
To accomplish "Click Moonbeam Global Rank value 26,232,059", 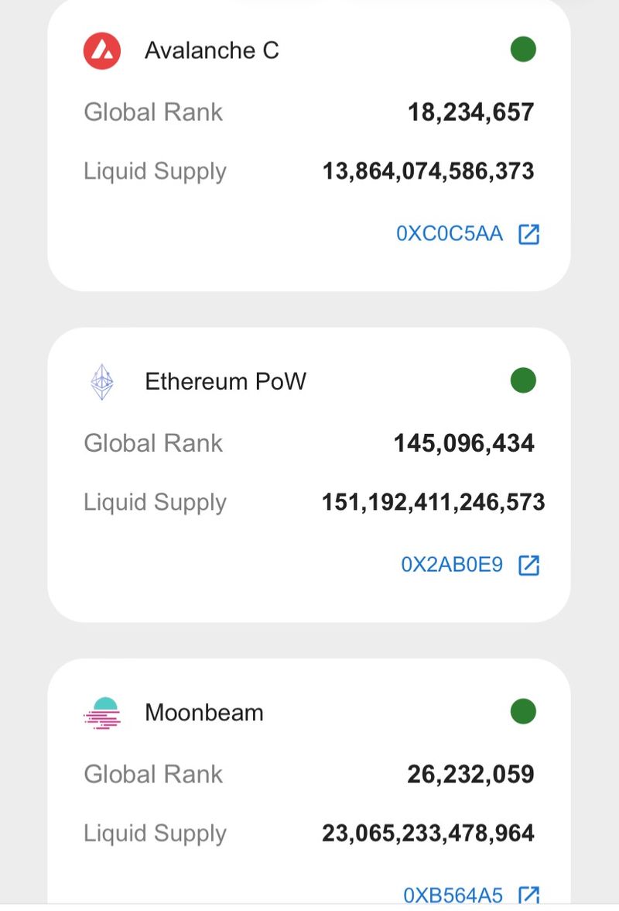I will coord(470,775).
